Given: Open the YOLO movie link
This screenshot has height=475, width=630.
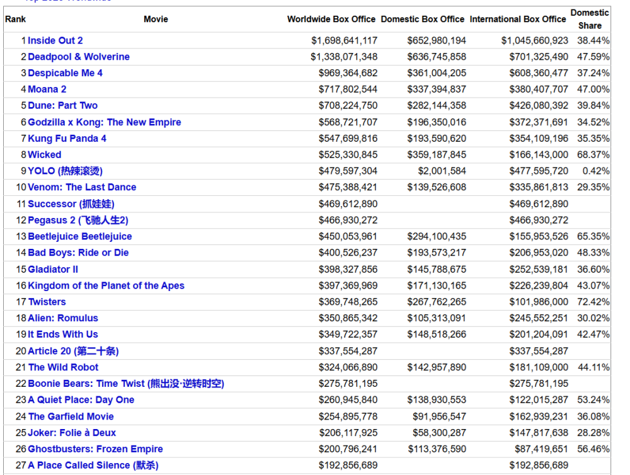Looking at the screenshot, I should pos(65,171).
